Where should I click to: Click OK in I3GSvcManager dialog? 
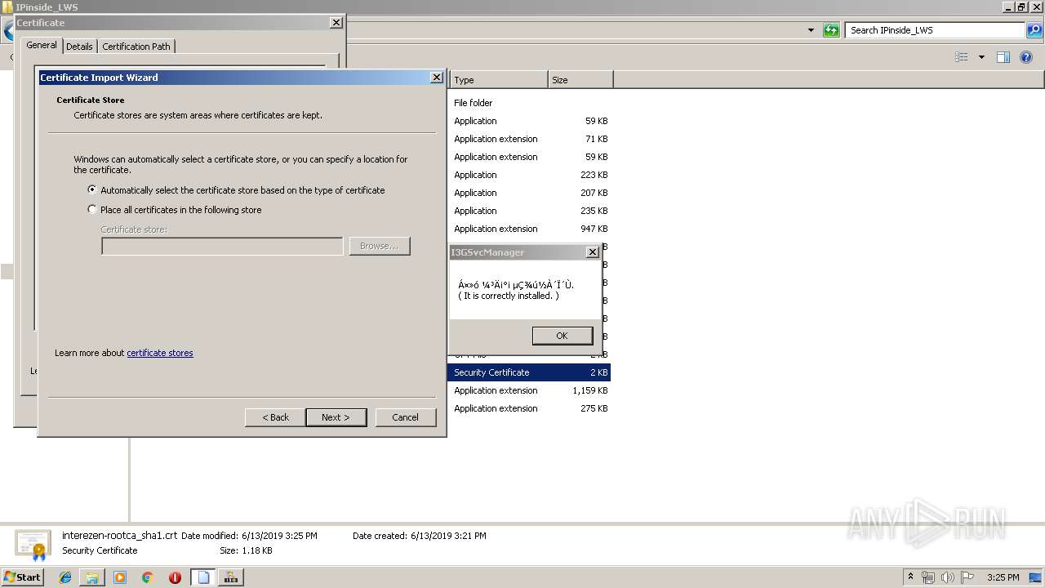(562, 336)
